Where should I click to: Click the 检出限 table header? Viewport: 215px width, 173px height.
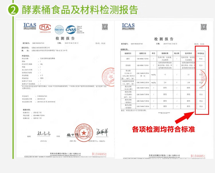pos(177,54)
